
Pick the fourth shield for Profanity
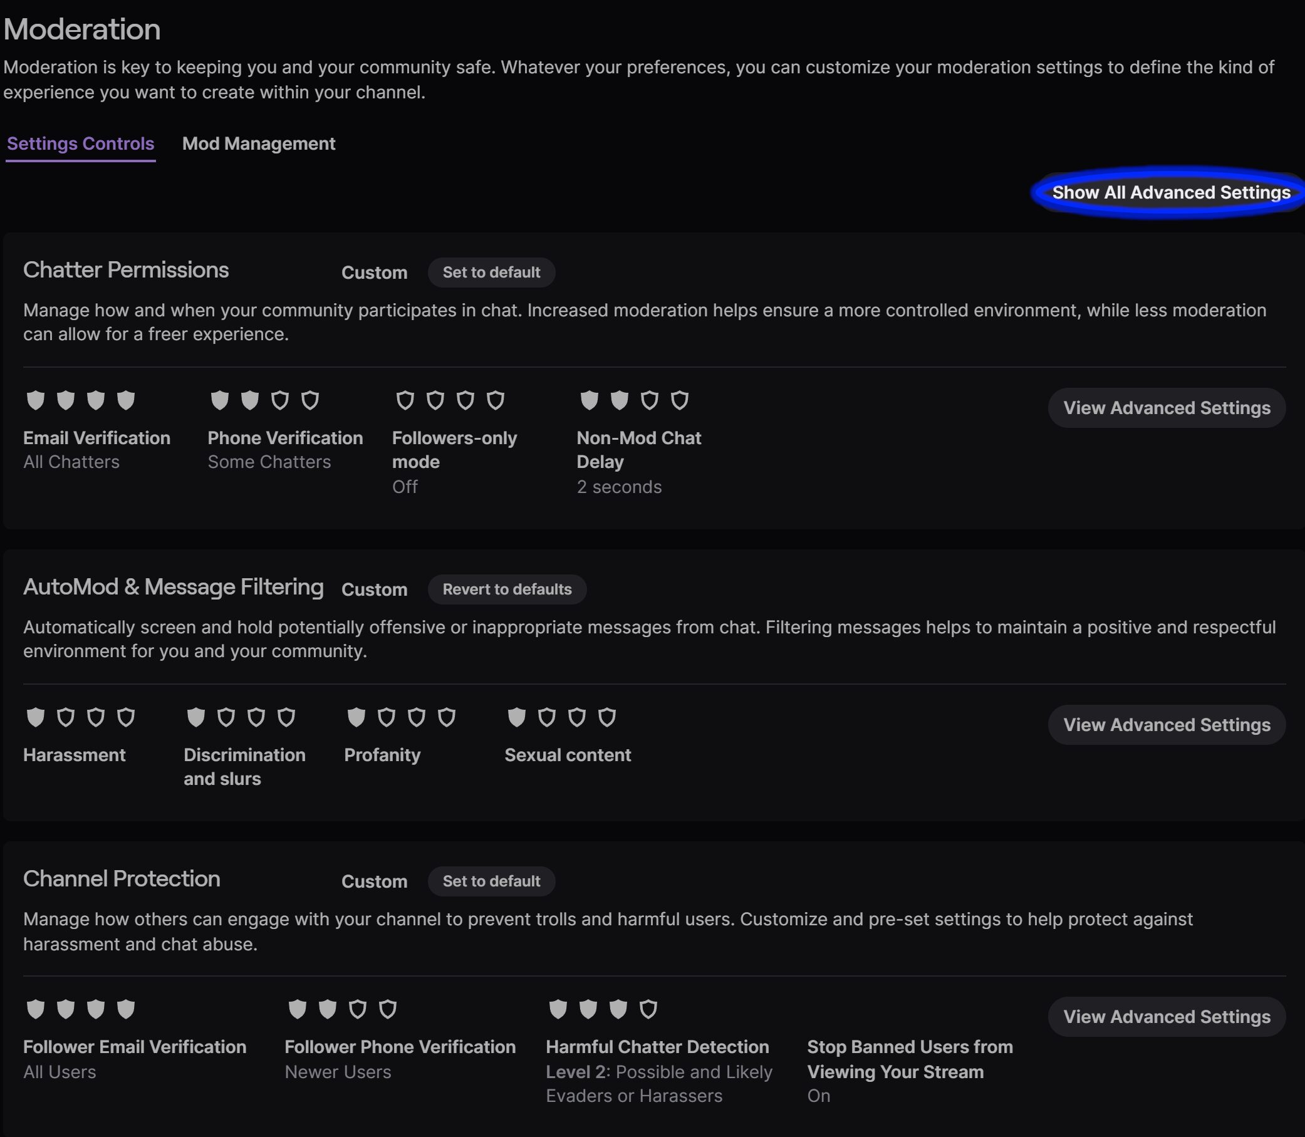click(x=447, y=718)
